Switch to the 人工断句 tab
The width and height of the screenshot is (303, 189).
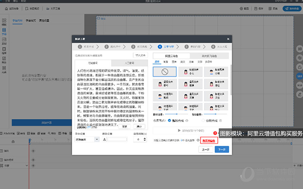pos(129,63)
